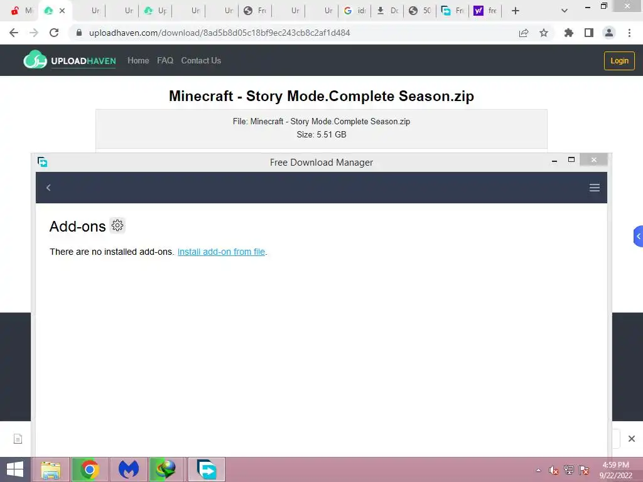Maximize Free Download Manager window
Screen dimensions: 643x482
pyautogui.click(x=571, y=160)
